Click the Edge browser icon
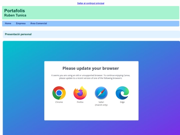Viewport: 180px width, 135px height. [122, 93]
